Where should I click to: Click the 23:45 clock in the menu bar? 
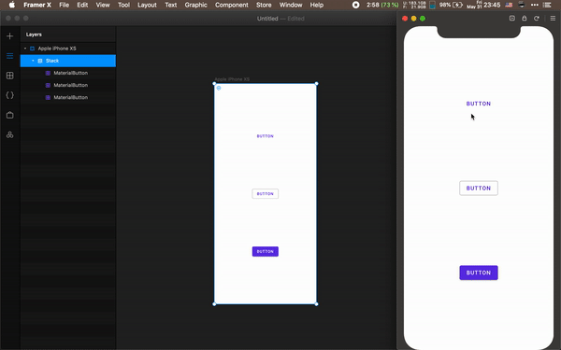click(x=492, y=5)
